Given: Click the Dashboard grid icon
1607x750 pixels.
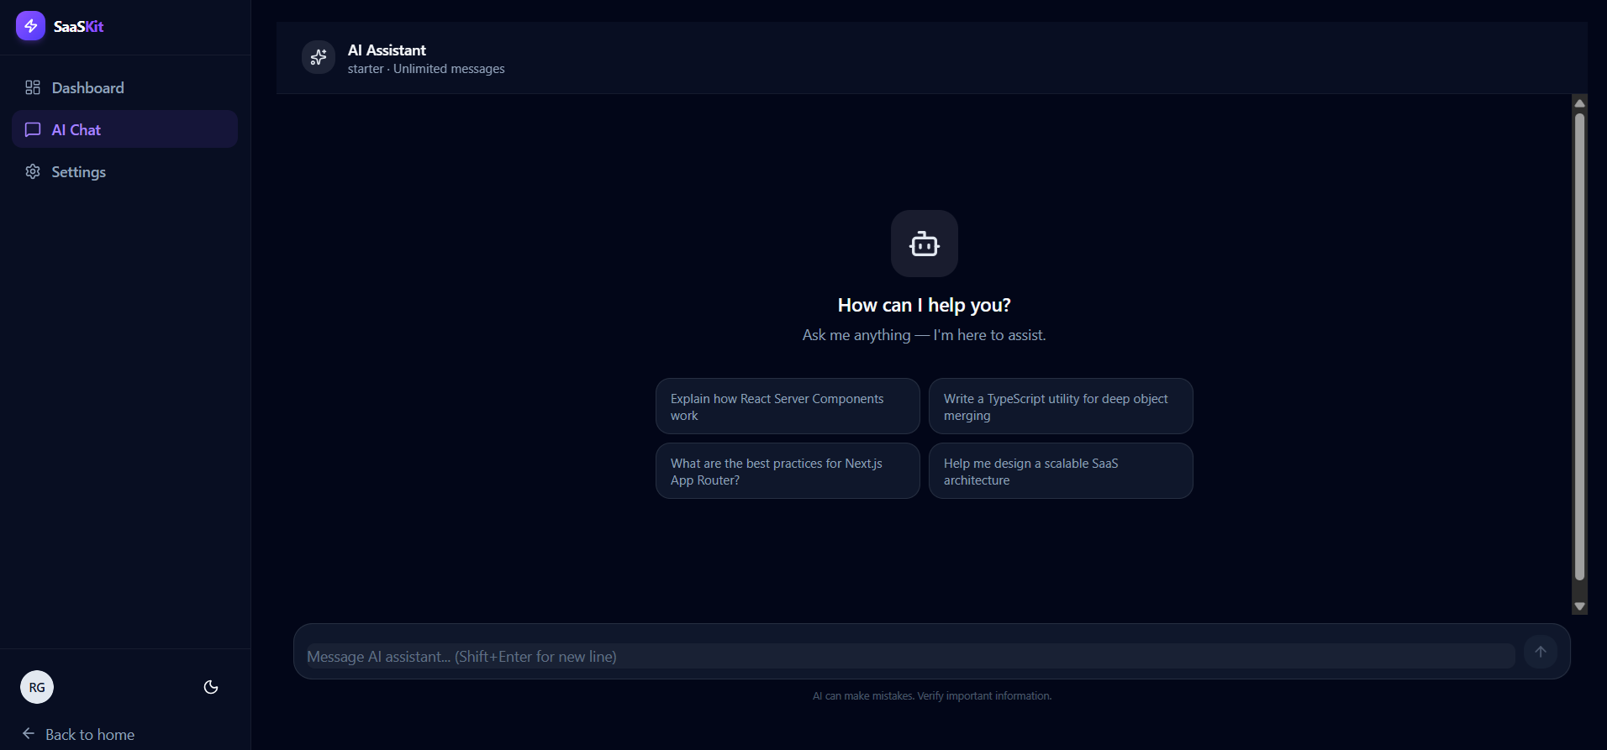Looking at the screenshot, I should (x=33, y=87).
